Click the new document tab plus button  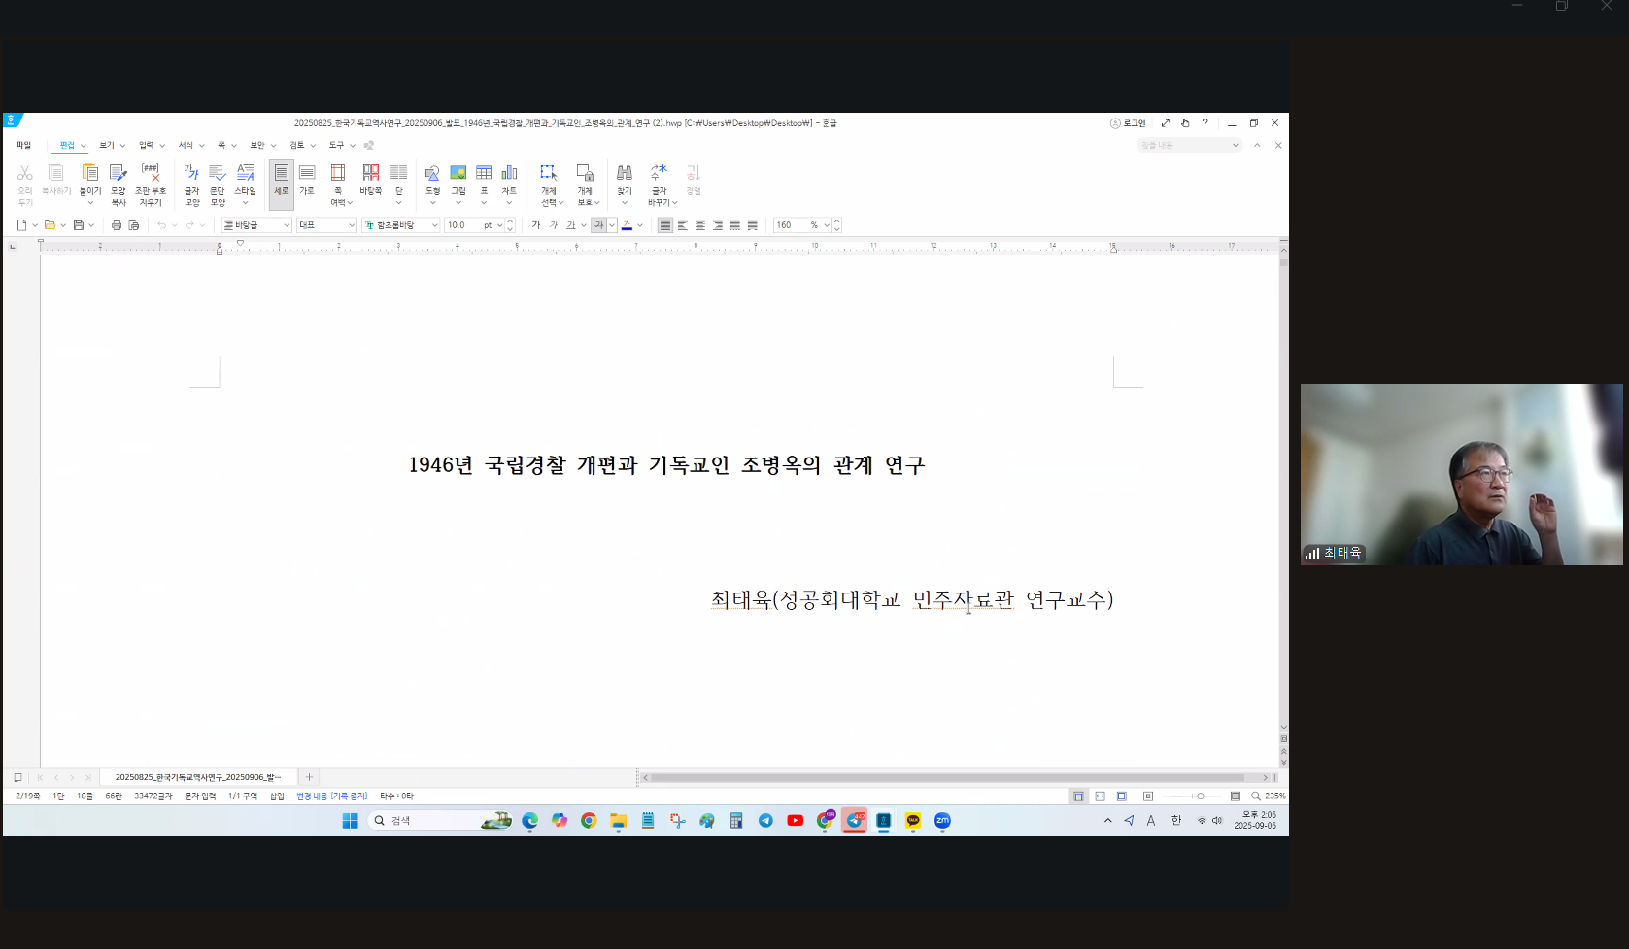pyautogui.click(x=309, y=777)
